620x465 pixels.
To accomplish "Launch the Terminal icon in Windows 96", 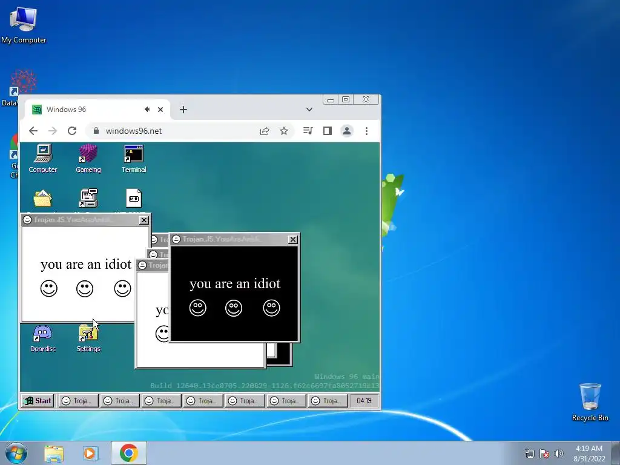I will [134, 159].
